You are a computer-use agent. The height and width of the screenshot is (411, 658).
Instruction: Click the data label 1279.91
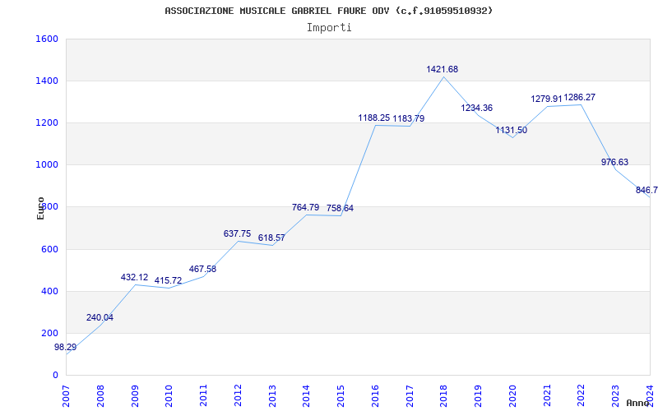pyautogui.click(x=546, y=99)
